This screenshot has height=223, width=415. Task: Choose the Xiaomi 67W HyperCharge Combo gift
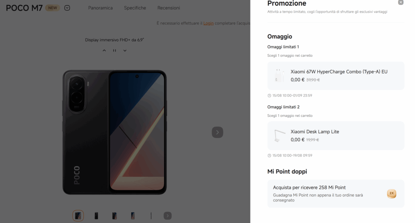click(x=336, y=76)
